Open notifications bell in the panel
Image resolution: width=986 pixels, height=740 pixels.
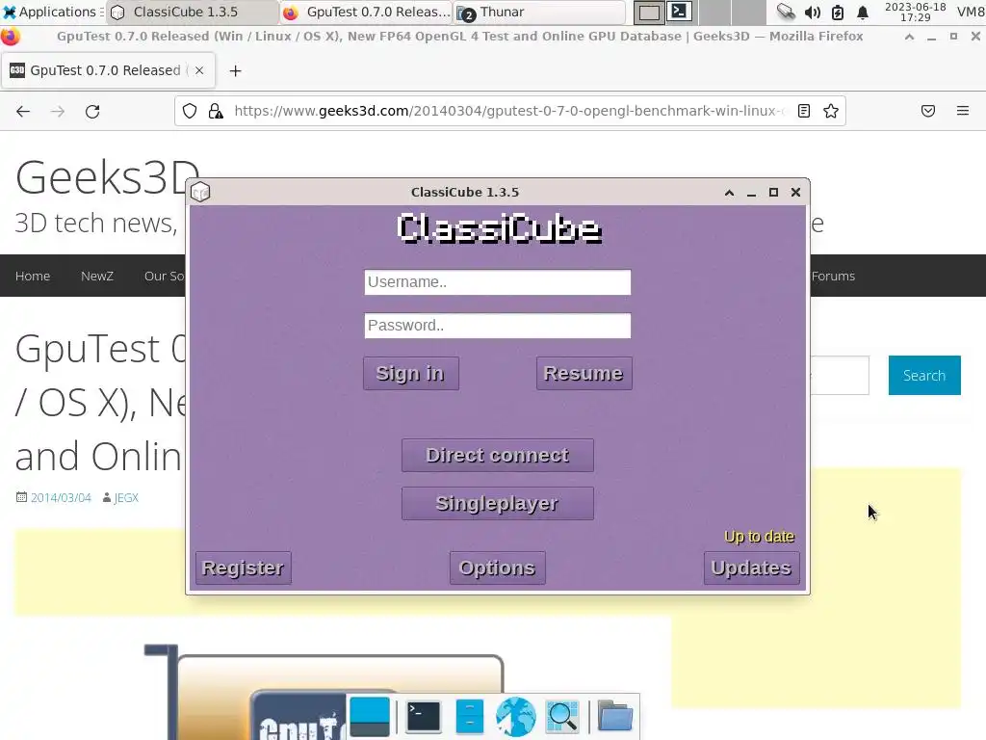coord(863,12)
